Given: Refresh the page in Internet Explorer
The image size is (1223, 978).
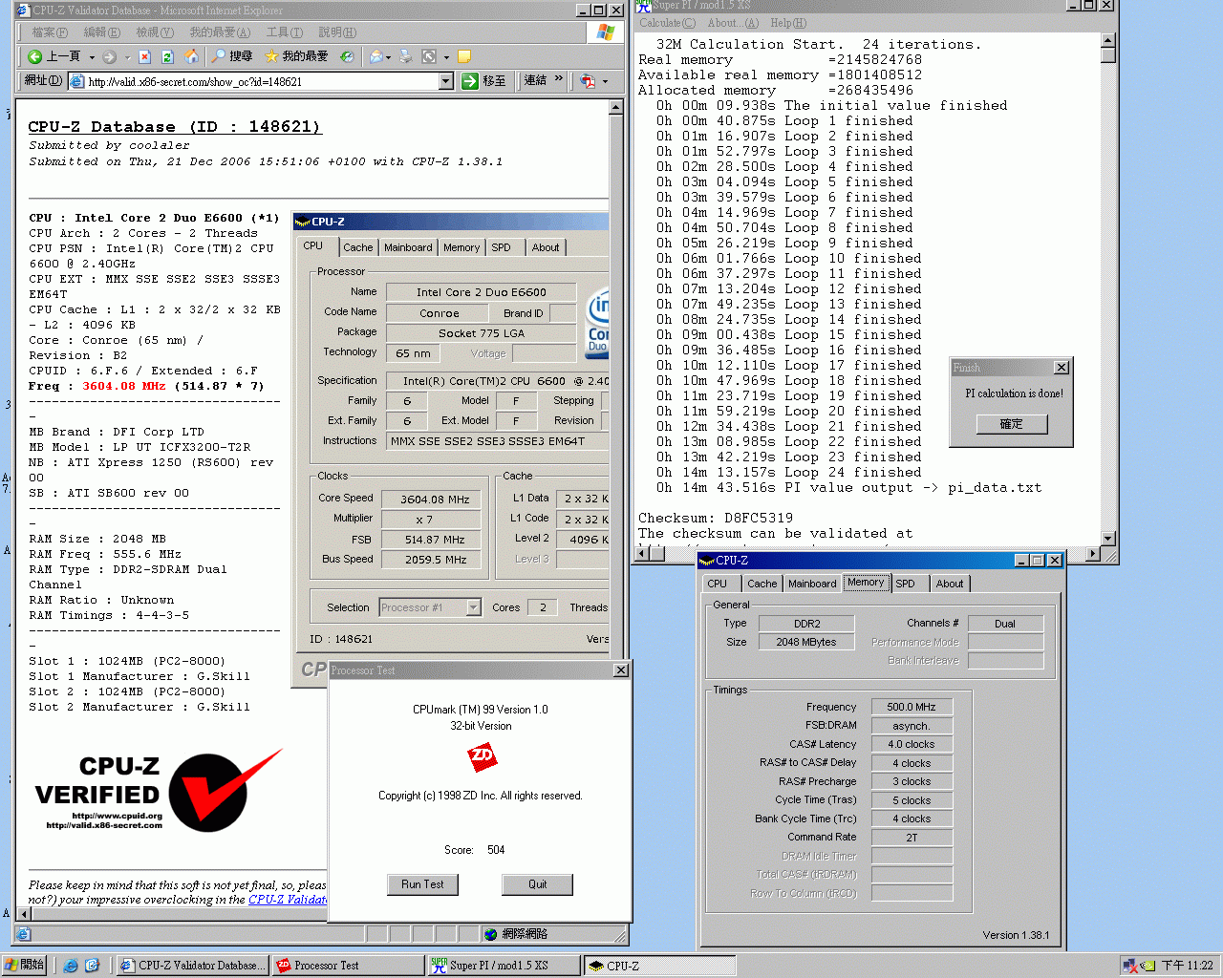Looking at the screenshot, I should (167, 57).
